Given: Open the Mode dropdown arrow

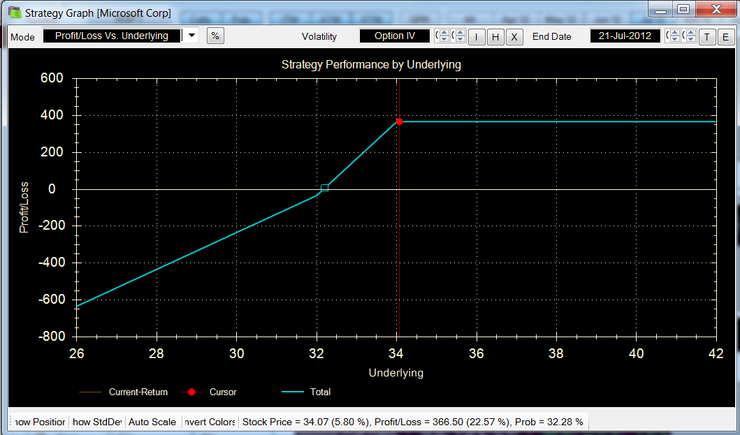Looking at the screenshot, I should pyautogui.click(x=191, y=36).
